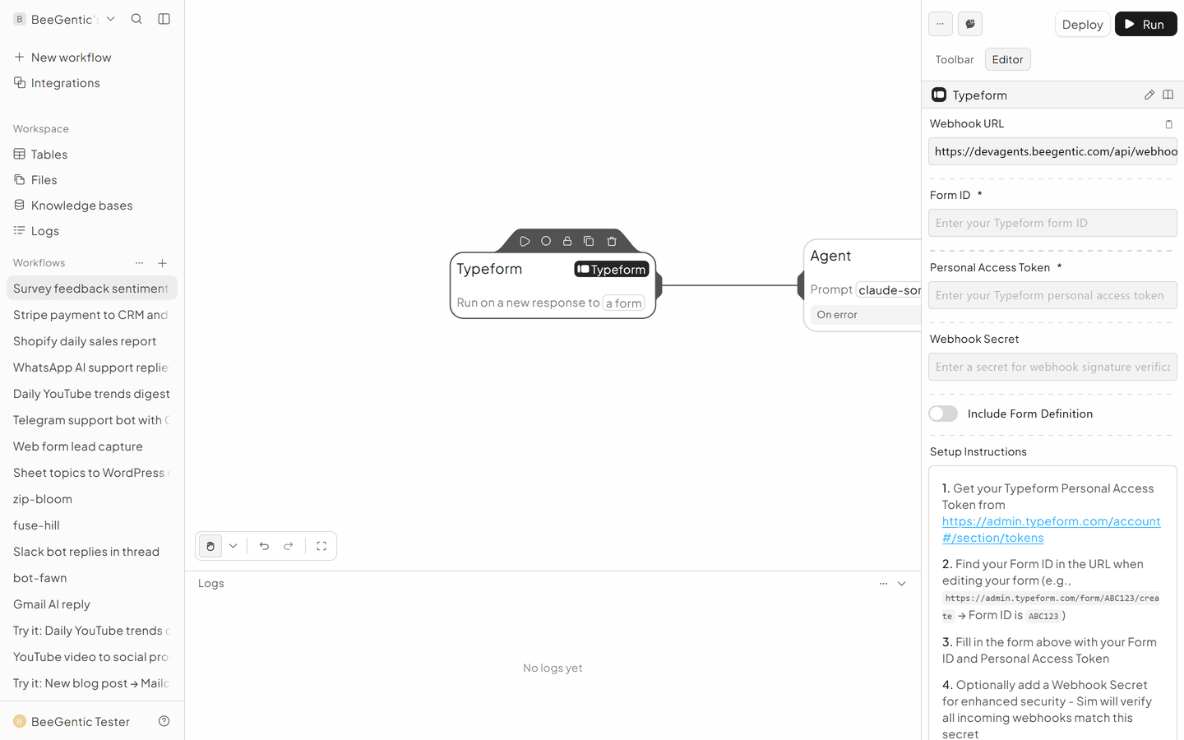Select Survey feedback sentiment workflow
The image size is (1184, 740).
pyautogui.click(x=92, y=289)
